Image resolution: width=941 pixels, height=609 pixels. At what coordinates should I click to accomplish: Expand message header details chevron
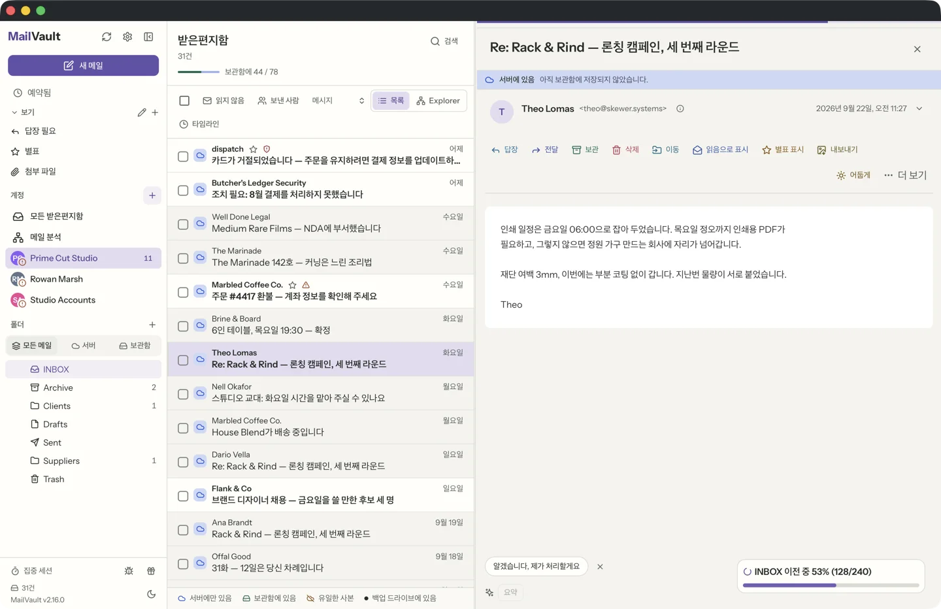point(919,108)
